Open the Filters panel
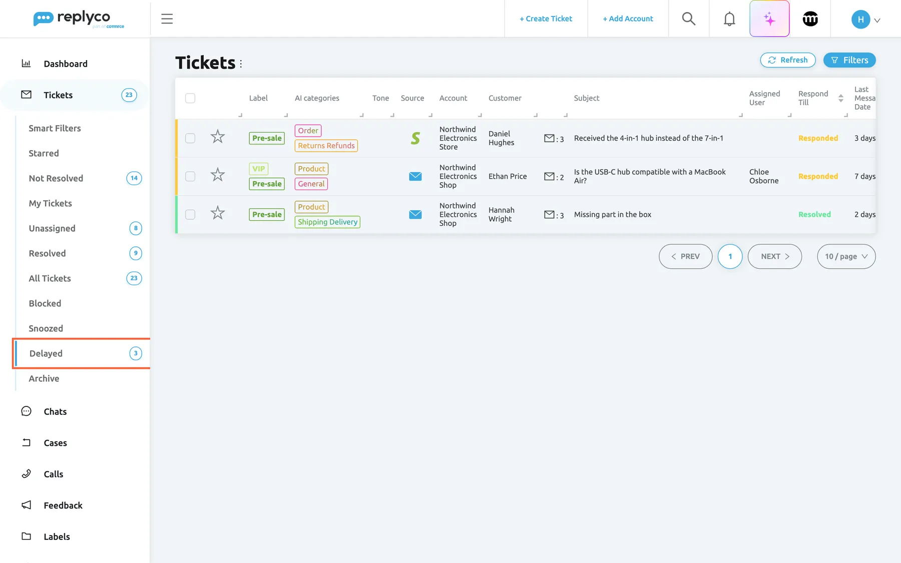 coord(849,60)
